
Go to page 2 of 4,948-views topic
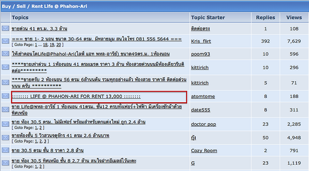41,141
